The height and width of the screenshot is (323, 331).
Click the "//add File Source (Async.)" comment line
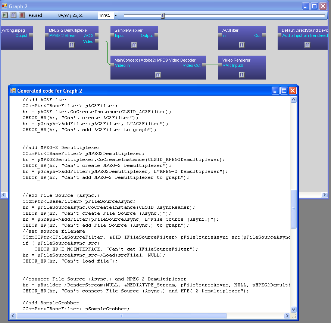pyautogui.click(x=61, y=195)
